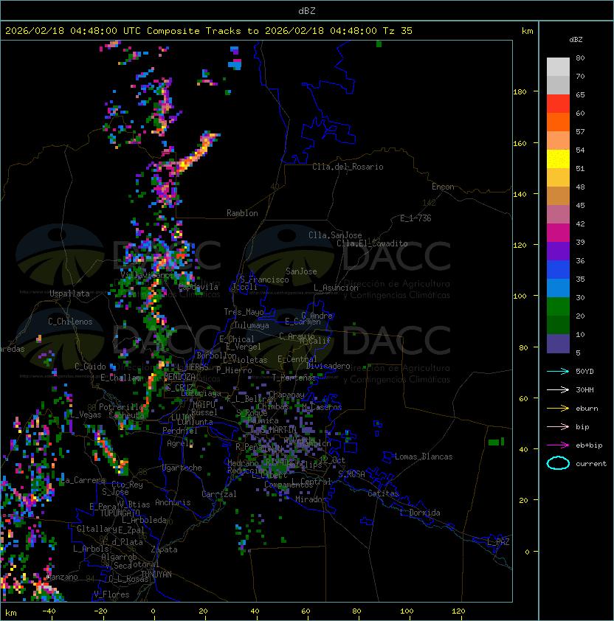This screenshot has width=614, height=621.
Task: Click the red 60 dBZ color swatch
Action: tap(558, 104)
